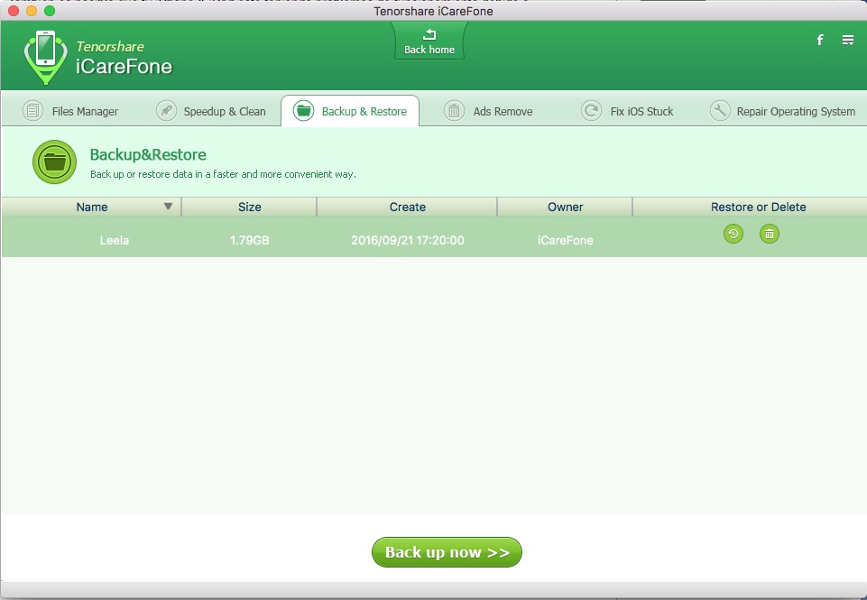Sort by the Name column header
867x600 pixels.
coord(92,207)
